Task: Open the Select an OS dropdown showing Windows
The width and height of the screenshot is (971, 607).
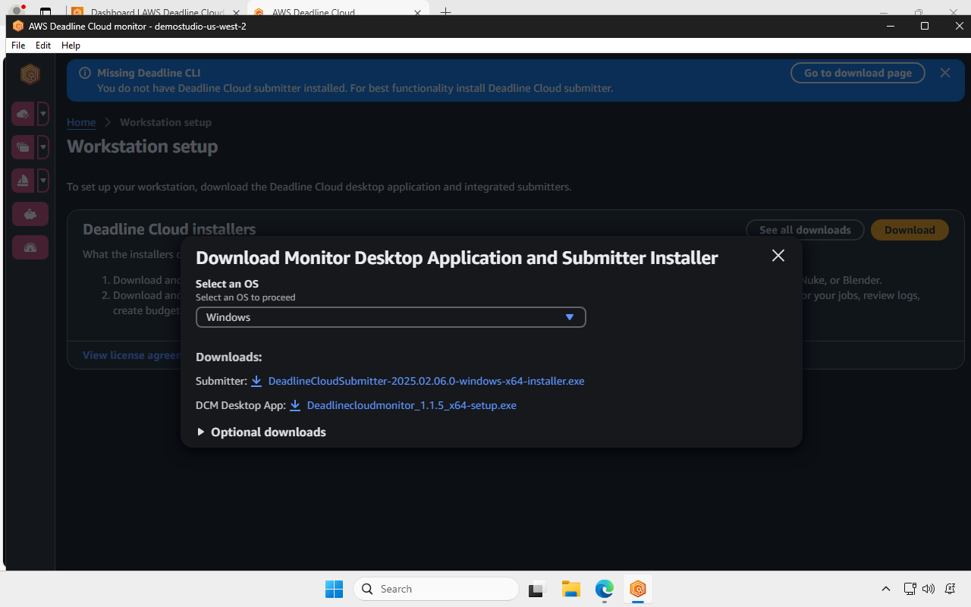Action: pyautogui.click(x=390, y=317)
